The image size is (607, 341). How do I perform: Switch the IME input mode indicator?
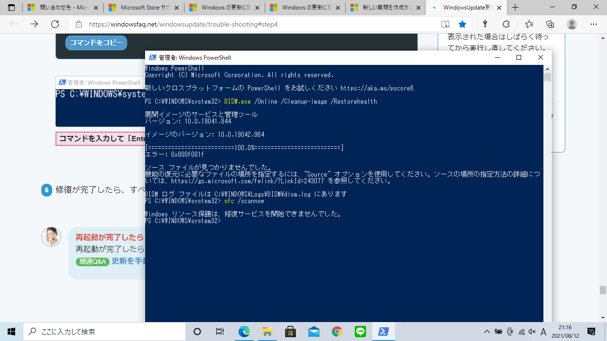pos(543,332)
